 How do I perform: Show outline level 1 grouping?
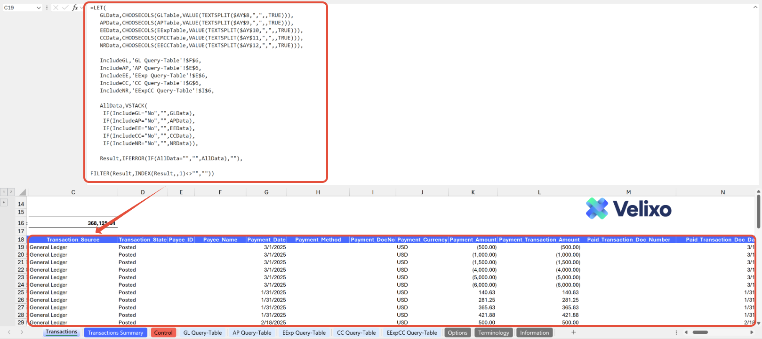point(4,192)
